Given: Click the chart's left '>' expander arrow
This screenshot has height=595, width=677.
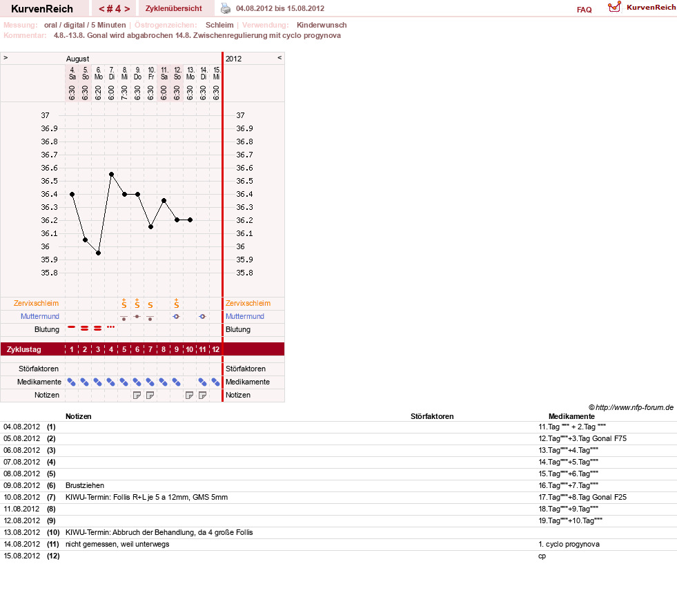Looking at the screenshot, I should [x=6, y=57].
